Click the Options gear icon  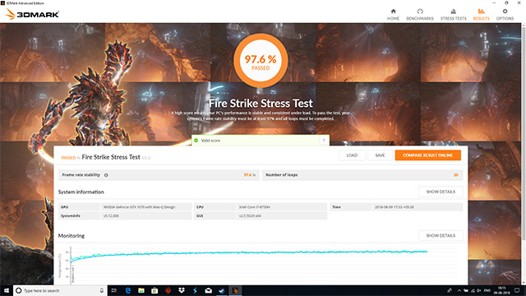point(505,12)
